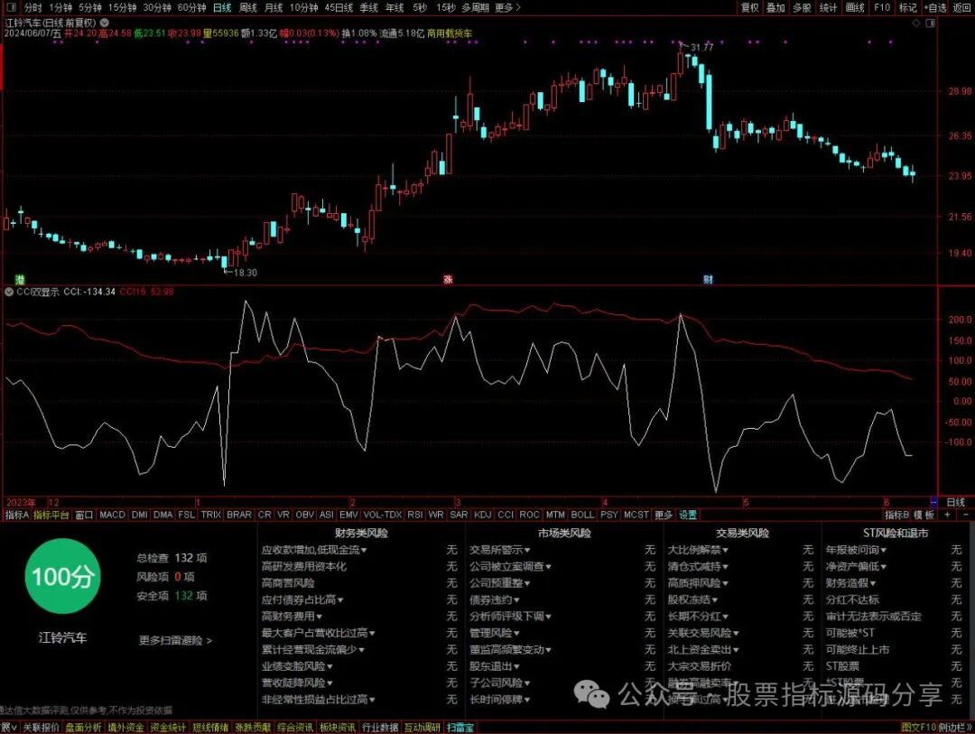The width and height of the screenshot is (975, 734).
Task: Open 指标平台 indicator platform
Action: 51,515
